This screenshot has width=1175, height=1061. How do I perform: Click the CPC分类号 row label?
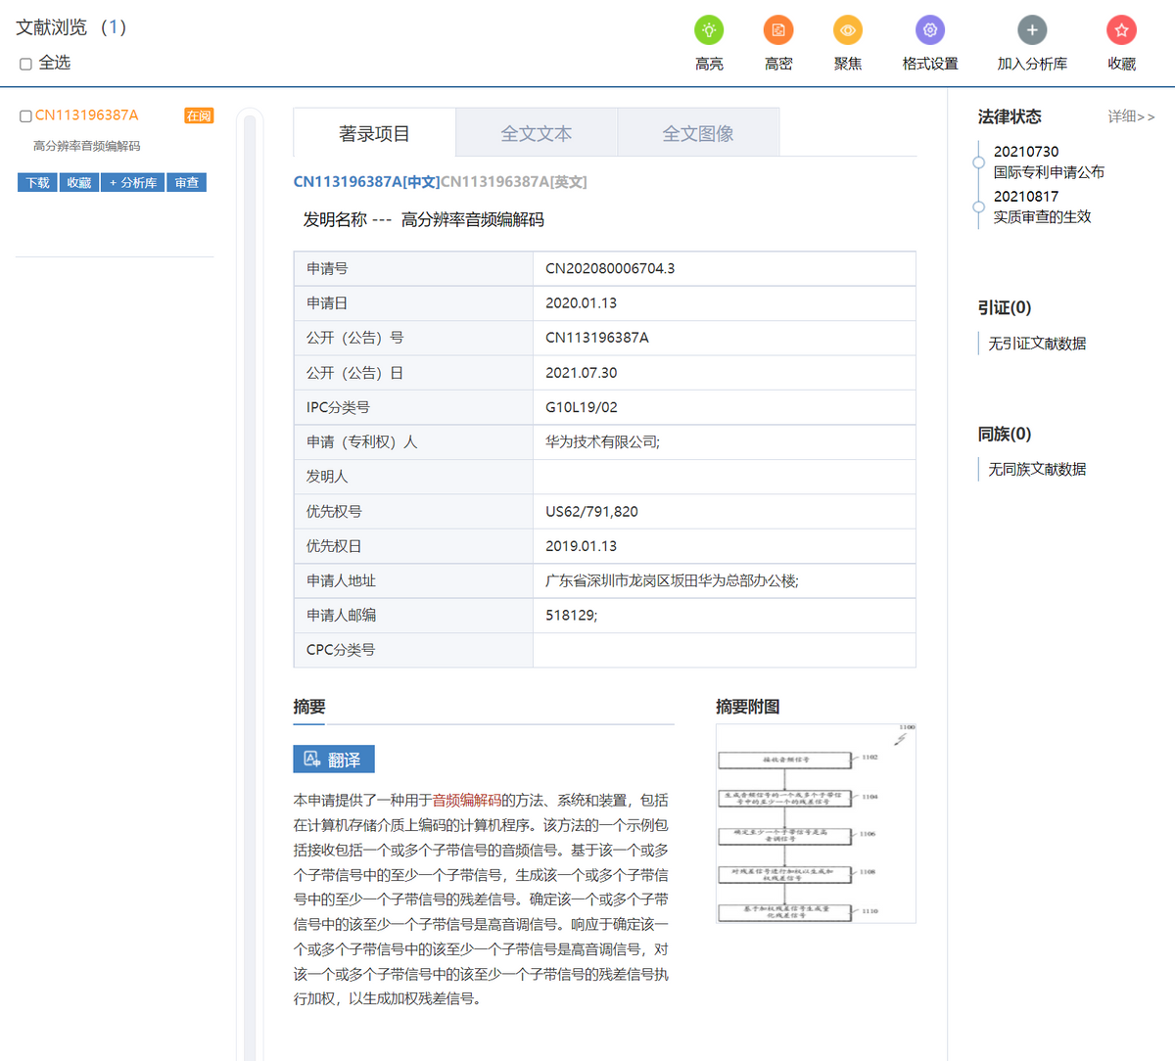coord(341,650)
